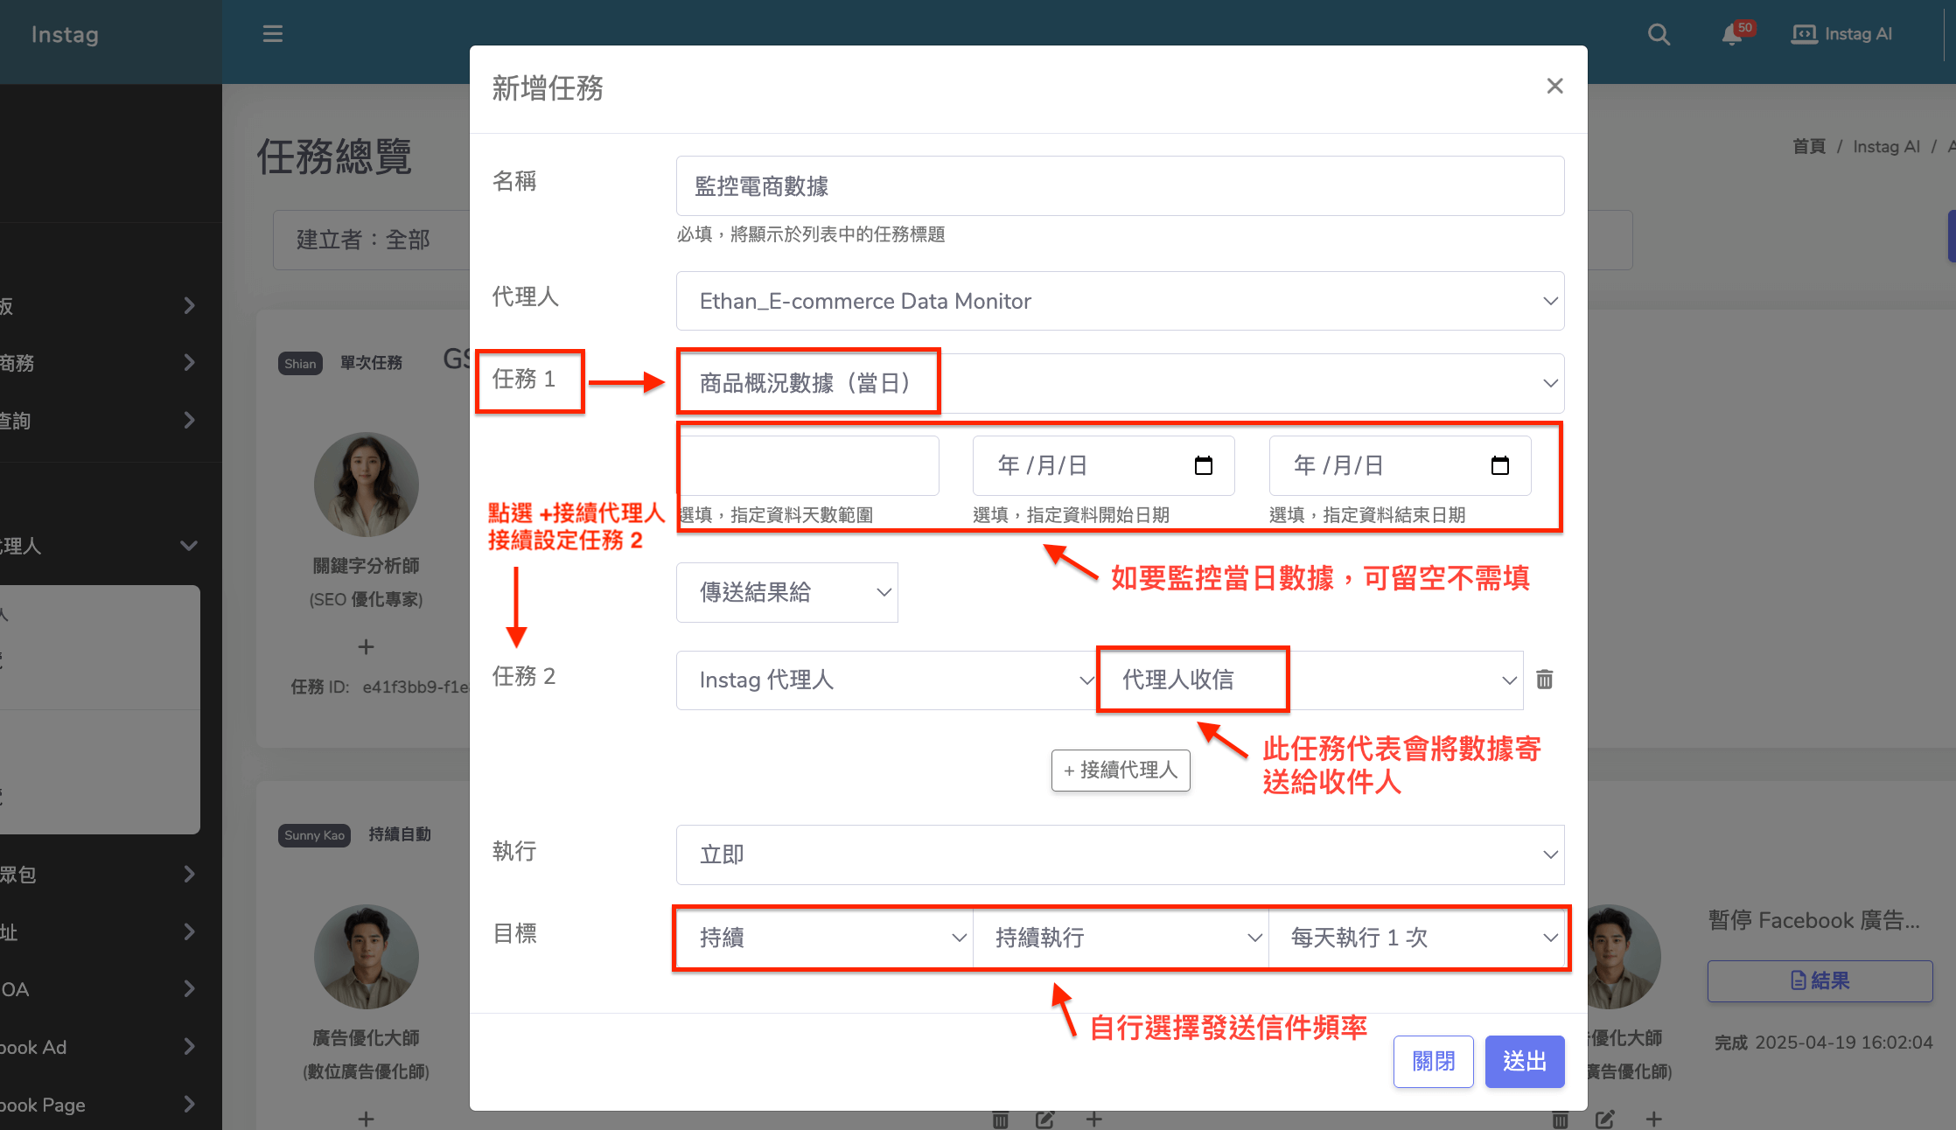The height and width of the screenshot is (1130, 1956).
Task: Close the 新增任務 dialog with X
Action: point(1554,86)
